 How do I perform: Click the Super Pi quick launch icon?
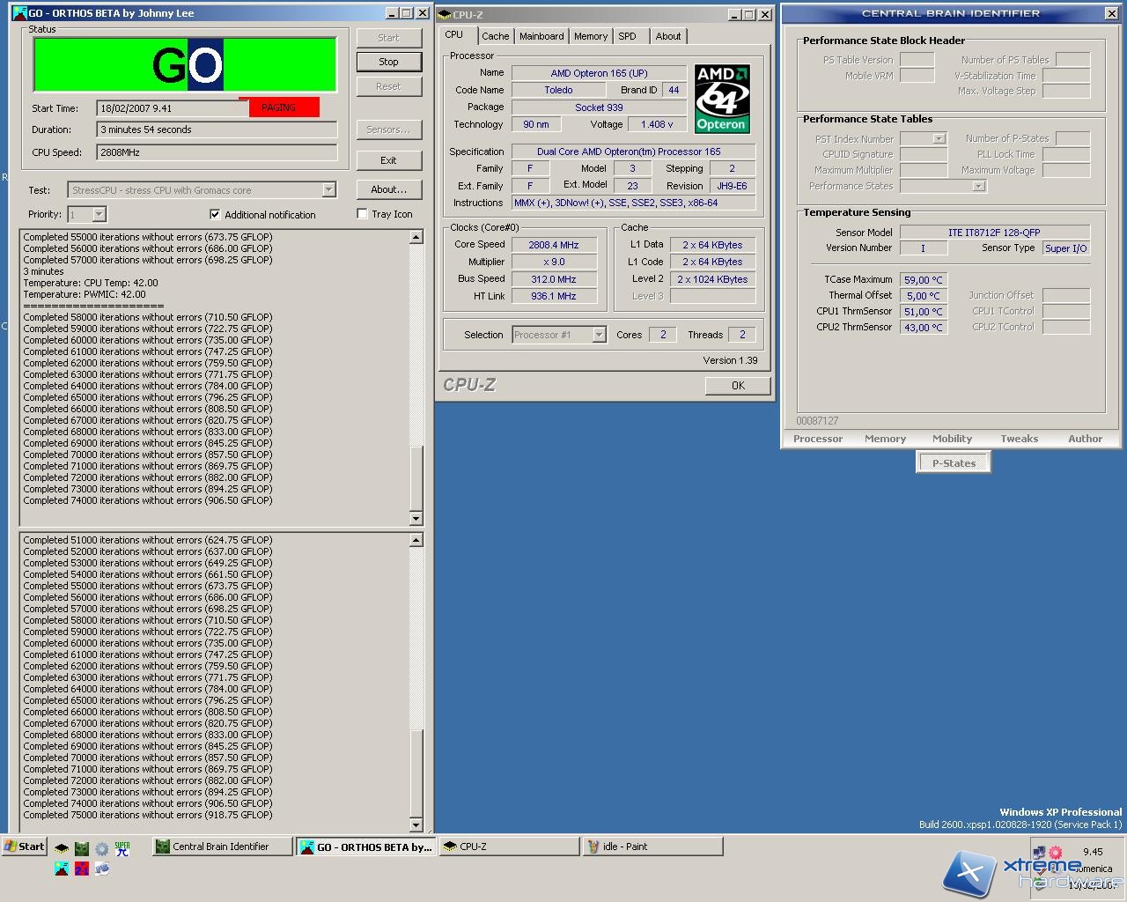tap(122, 849)
